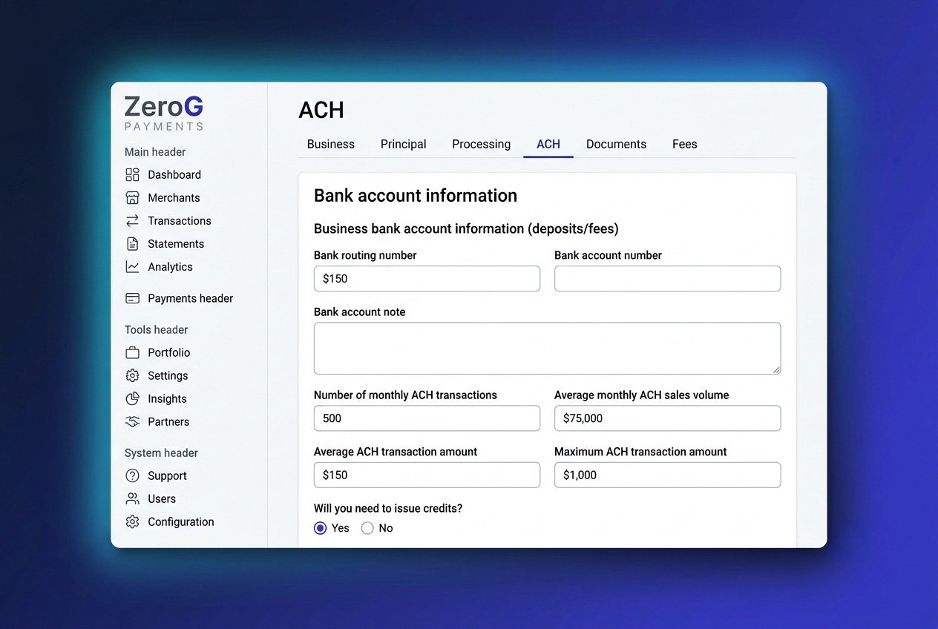Screen dimensions: 938x629
Task: Click the ZeroG Payments logo
Action: pos(164,113)
